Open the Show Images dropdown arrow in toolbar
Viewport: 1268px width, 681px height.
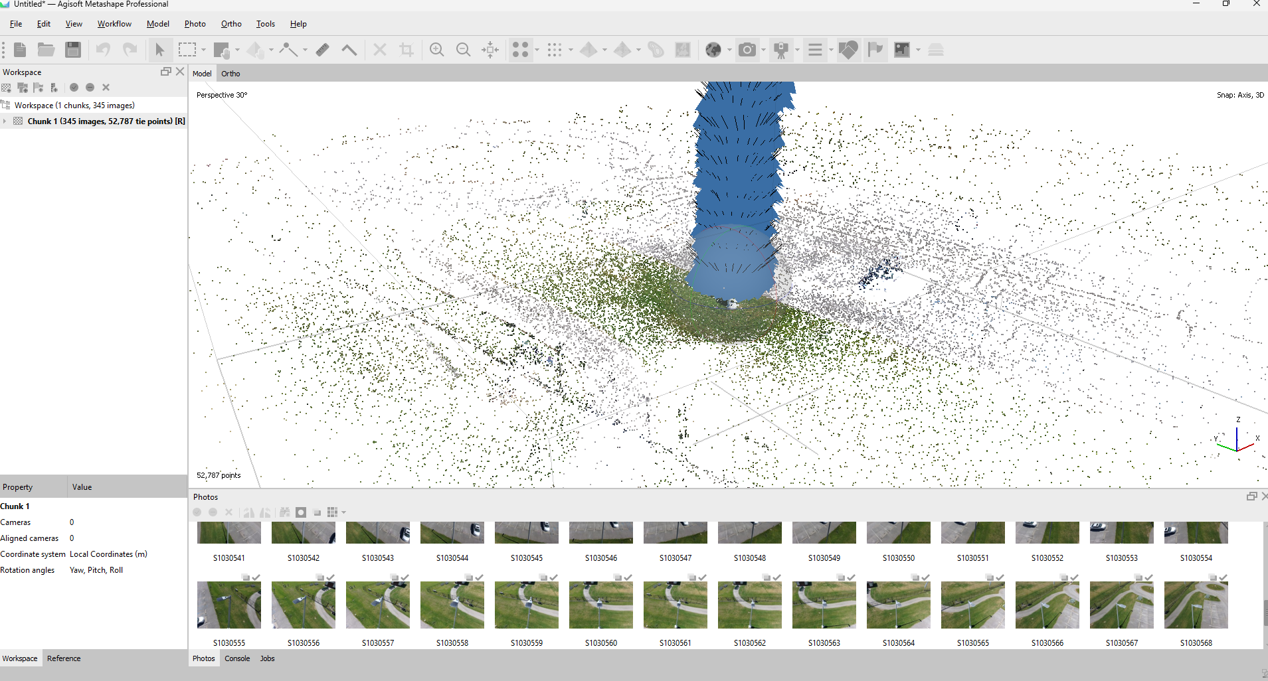pyautogui.click(x=918, y=50)
